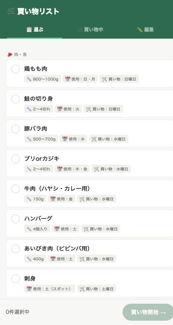Check the 鶏もも肉 item circle
This screenshot has width=173, height=325.
click(15, 69)
